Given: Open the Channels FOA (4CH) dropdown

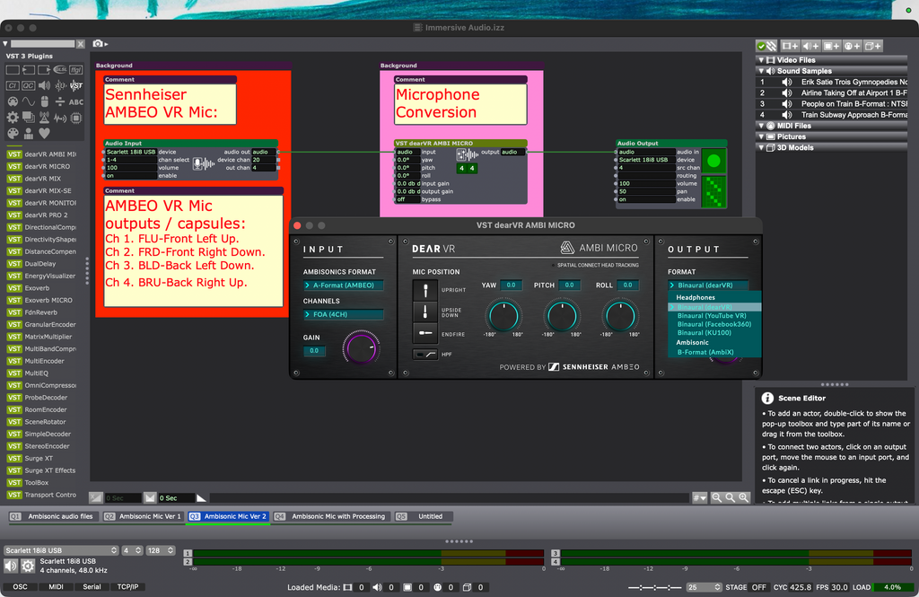Looking at the screenshot, I should [343, 314].
